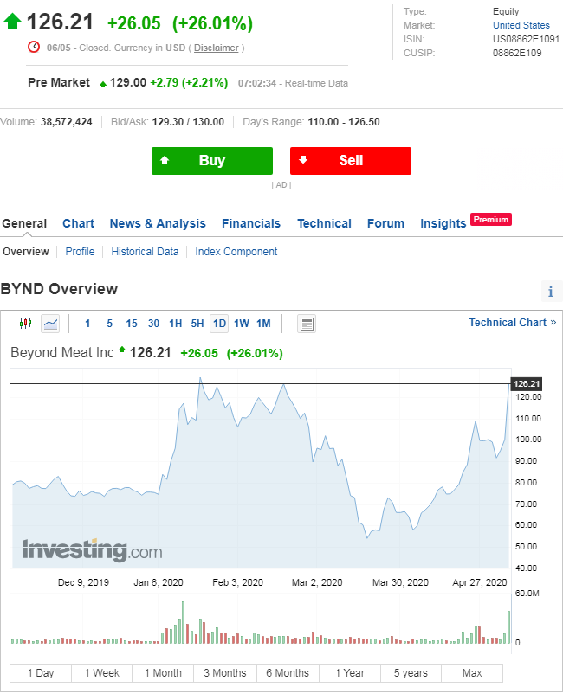Click the CUSIP value 08862E109
Viewport: 563px width, 700px height.
(517, 53)
